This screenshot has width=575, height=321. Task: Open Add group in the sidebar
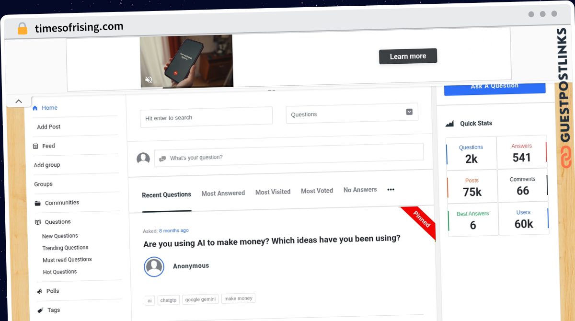[46, 165]
